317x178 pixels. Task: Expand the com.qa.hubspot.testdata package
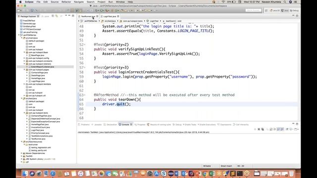coord(24,84)
